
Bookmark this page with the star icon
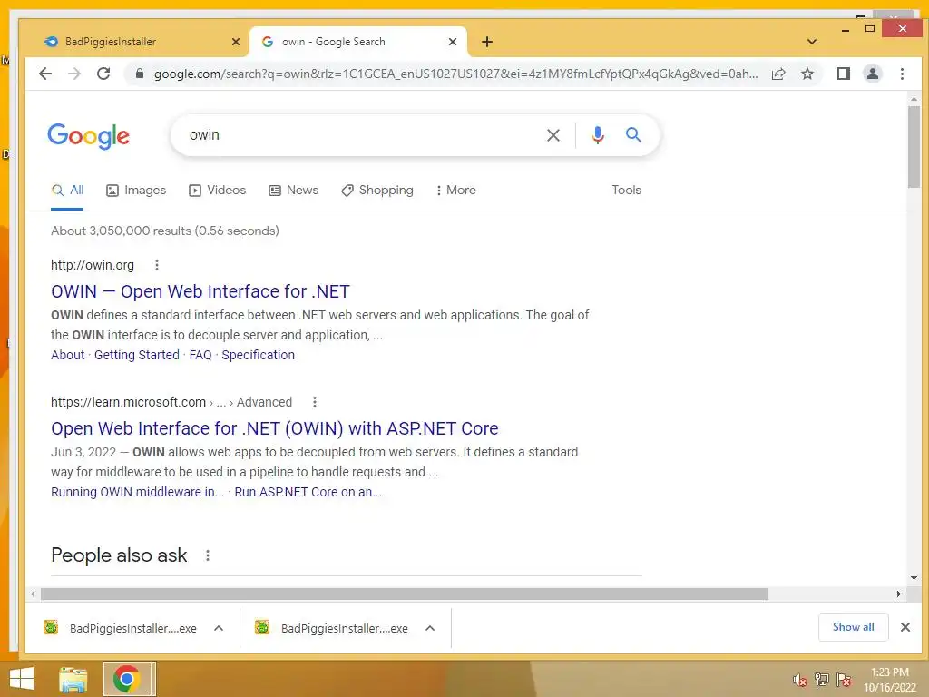coord(807,74)
